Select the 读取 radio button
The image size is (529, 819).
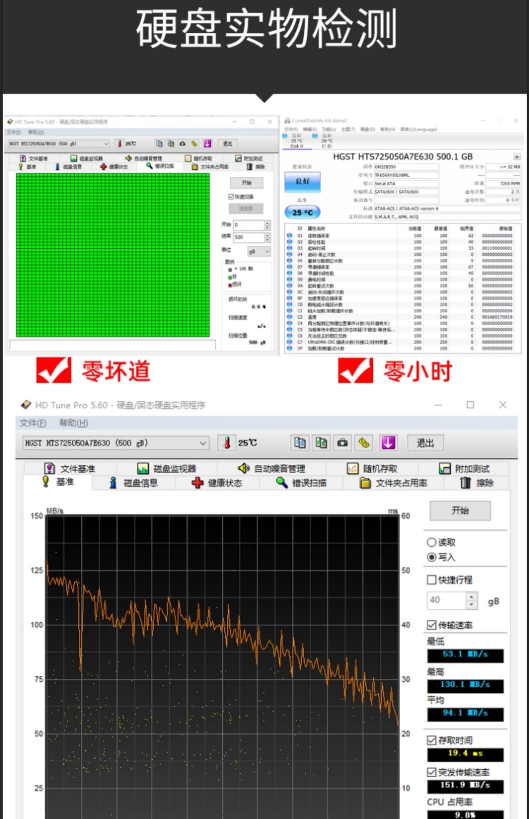(x=431, y=542)
